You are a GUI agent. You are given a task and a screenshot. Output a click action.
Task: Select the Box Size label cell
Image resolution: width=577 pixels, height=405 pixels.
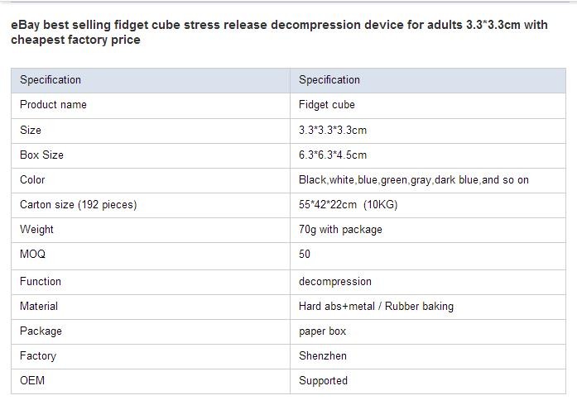coord(151,155)
